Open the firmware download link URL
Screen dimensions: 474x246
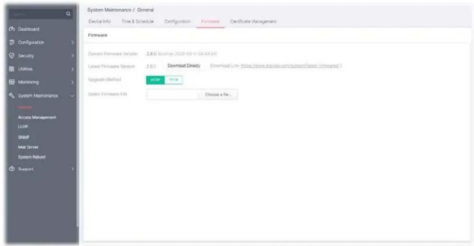[290, 66]
